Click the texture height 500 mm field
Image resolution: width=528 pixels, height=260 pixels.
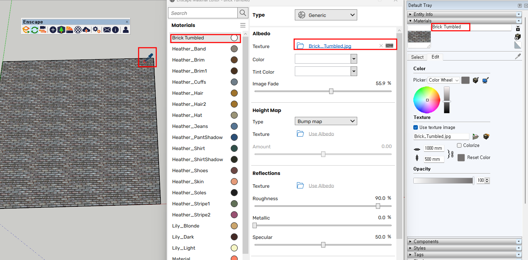[434, 159]
